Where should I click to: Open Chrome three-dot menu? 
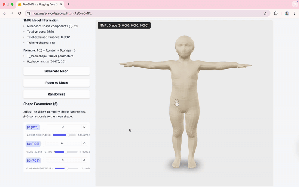(x=295, y=13)
